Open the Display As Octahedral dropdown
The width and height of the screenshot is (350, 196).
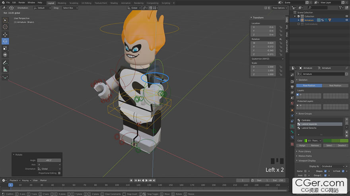[333, 166]
